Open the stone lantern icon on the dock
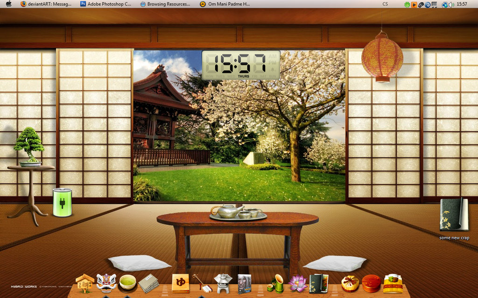This screenshot has width=478, height=298. click(x=224, y=284)
